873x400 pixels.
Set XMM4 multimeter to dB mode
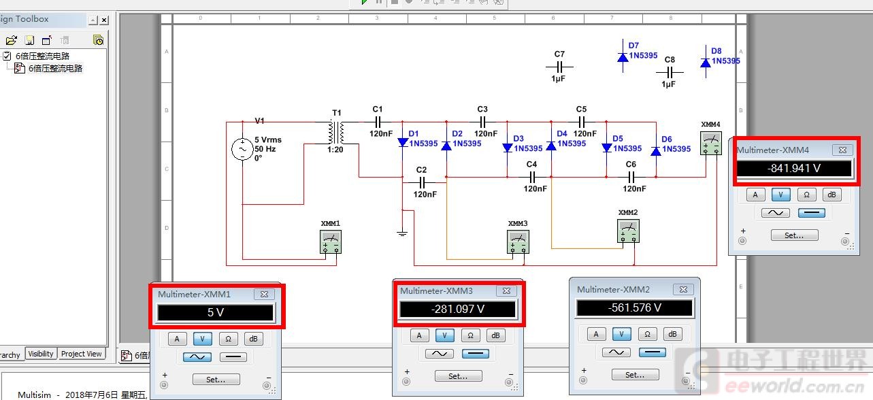tap(831, 195)
